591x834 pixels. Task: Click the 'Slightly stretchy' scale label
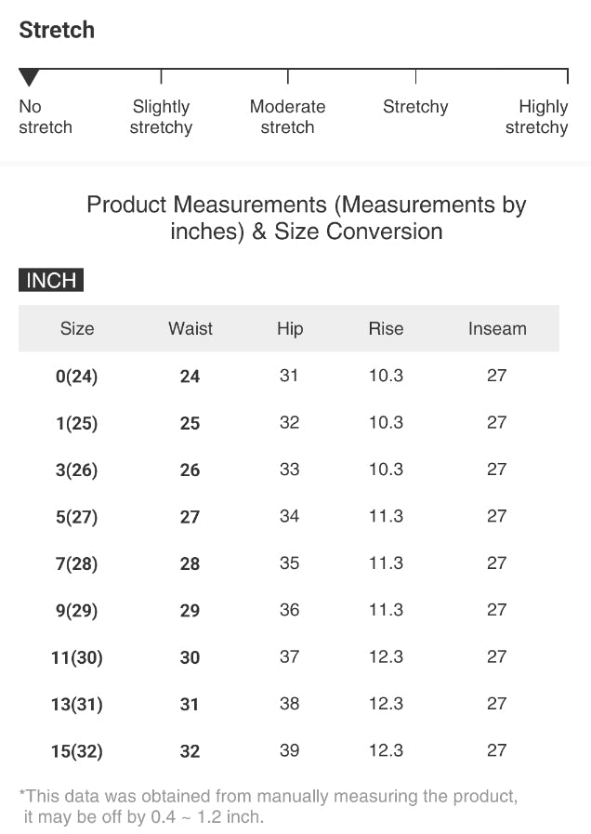[161, 117]
